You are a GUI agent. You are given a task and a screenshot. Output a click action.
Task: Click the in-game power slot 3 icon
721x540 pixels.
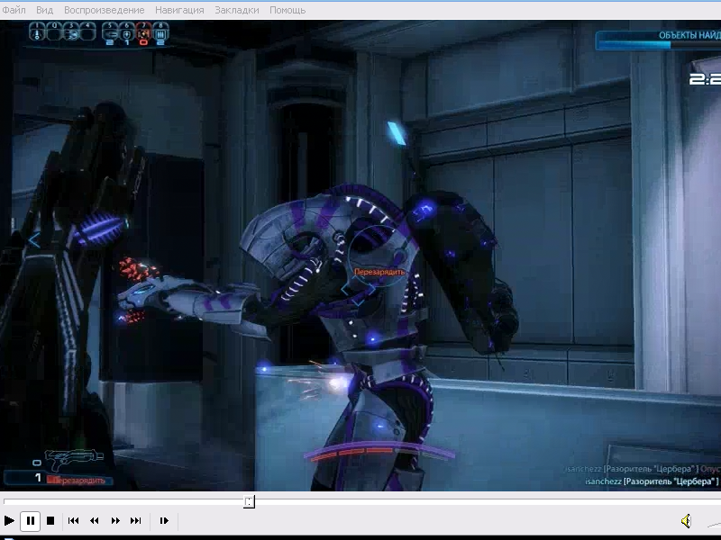tap(71, 32)
